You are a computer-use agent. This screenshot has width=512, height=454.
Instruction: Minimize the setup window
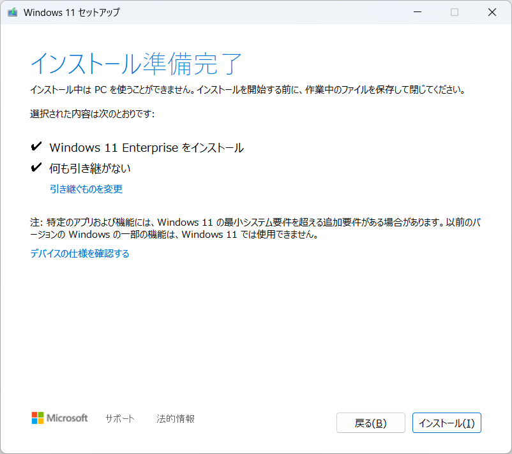(x=418, y=12)
